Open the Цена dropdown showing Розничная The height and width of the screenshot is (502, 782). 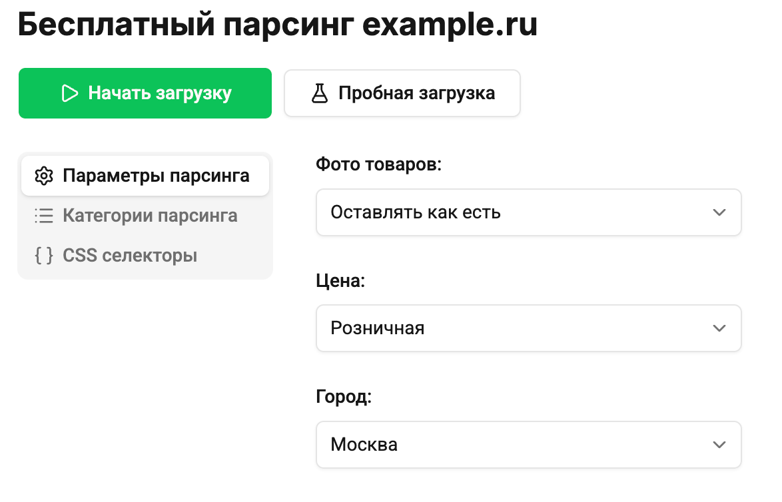point(529,328)
